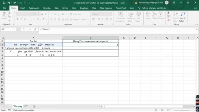Open the Alignment dialog launcher
Viewport: 199px width, 112px height.
tap(89, 24)
